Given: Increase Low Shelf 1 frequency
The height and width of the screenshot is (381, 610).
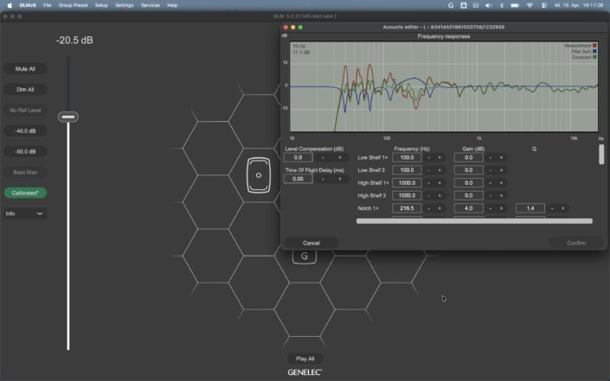Looking at the screenshot, I should [x=440, y=157].
